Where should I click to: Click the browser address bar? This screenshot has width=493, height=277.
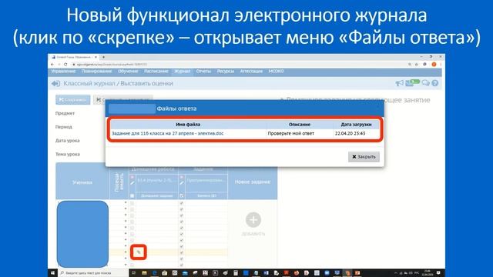[x=239, y=65]
